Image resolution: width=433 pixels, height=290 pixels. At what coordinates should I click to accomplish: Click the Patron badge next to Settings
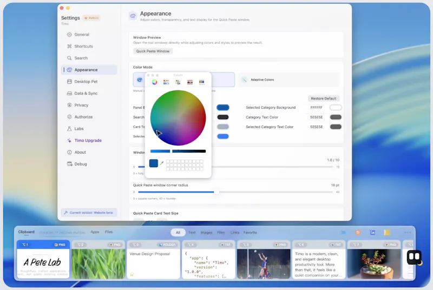point(91,18)
